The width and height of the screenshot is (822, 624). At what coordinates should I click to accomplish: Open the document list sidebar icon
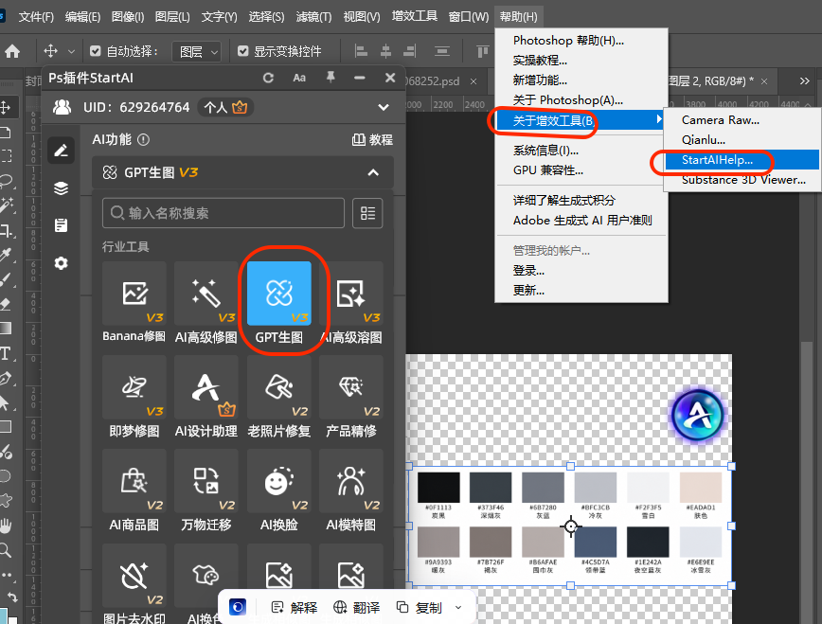[62, 225]
